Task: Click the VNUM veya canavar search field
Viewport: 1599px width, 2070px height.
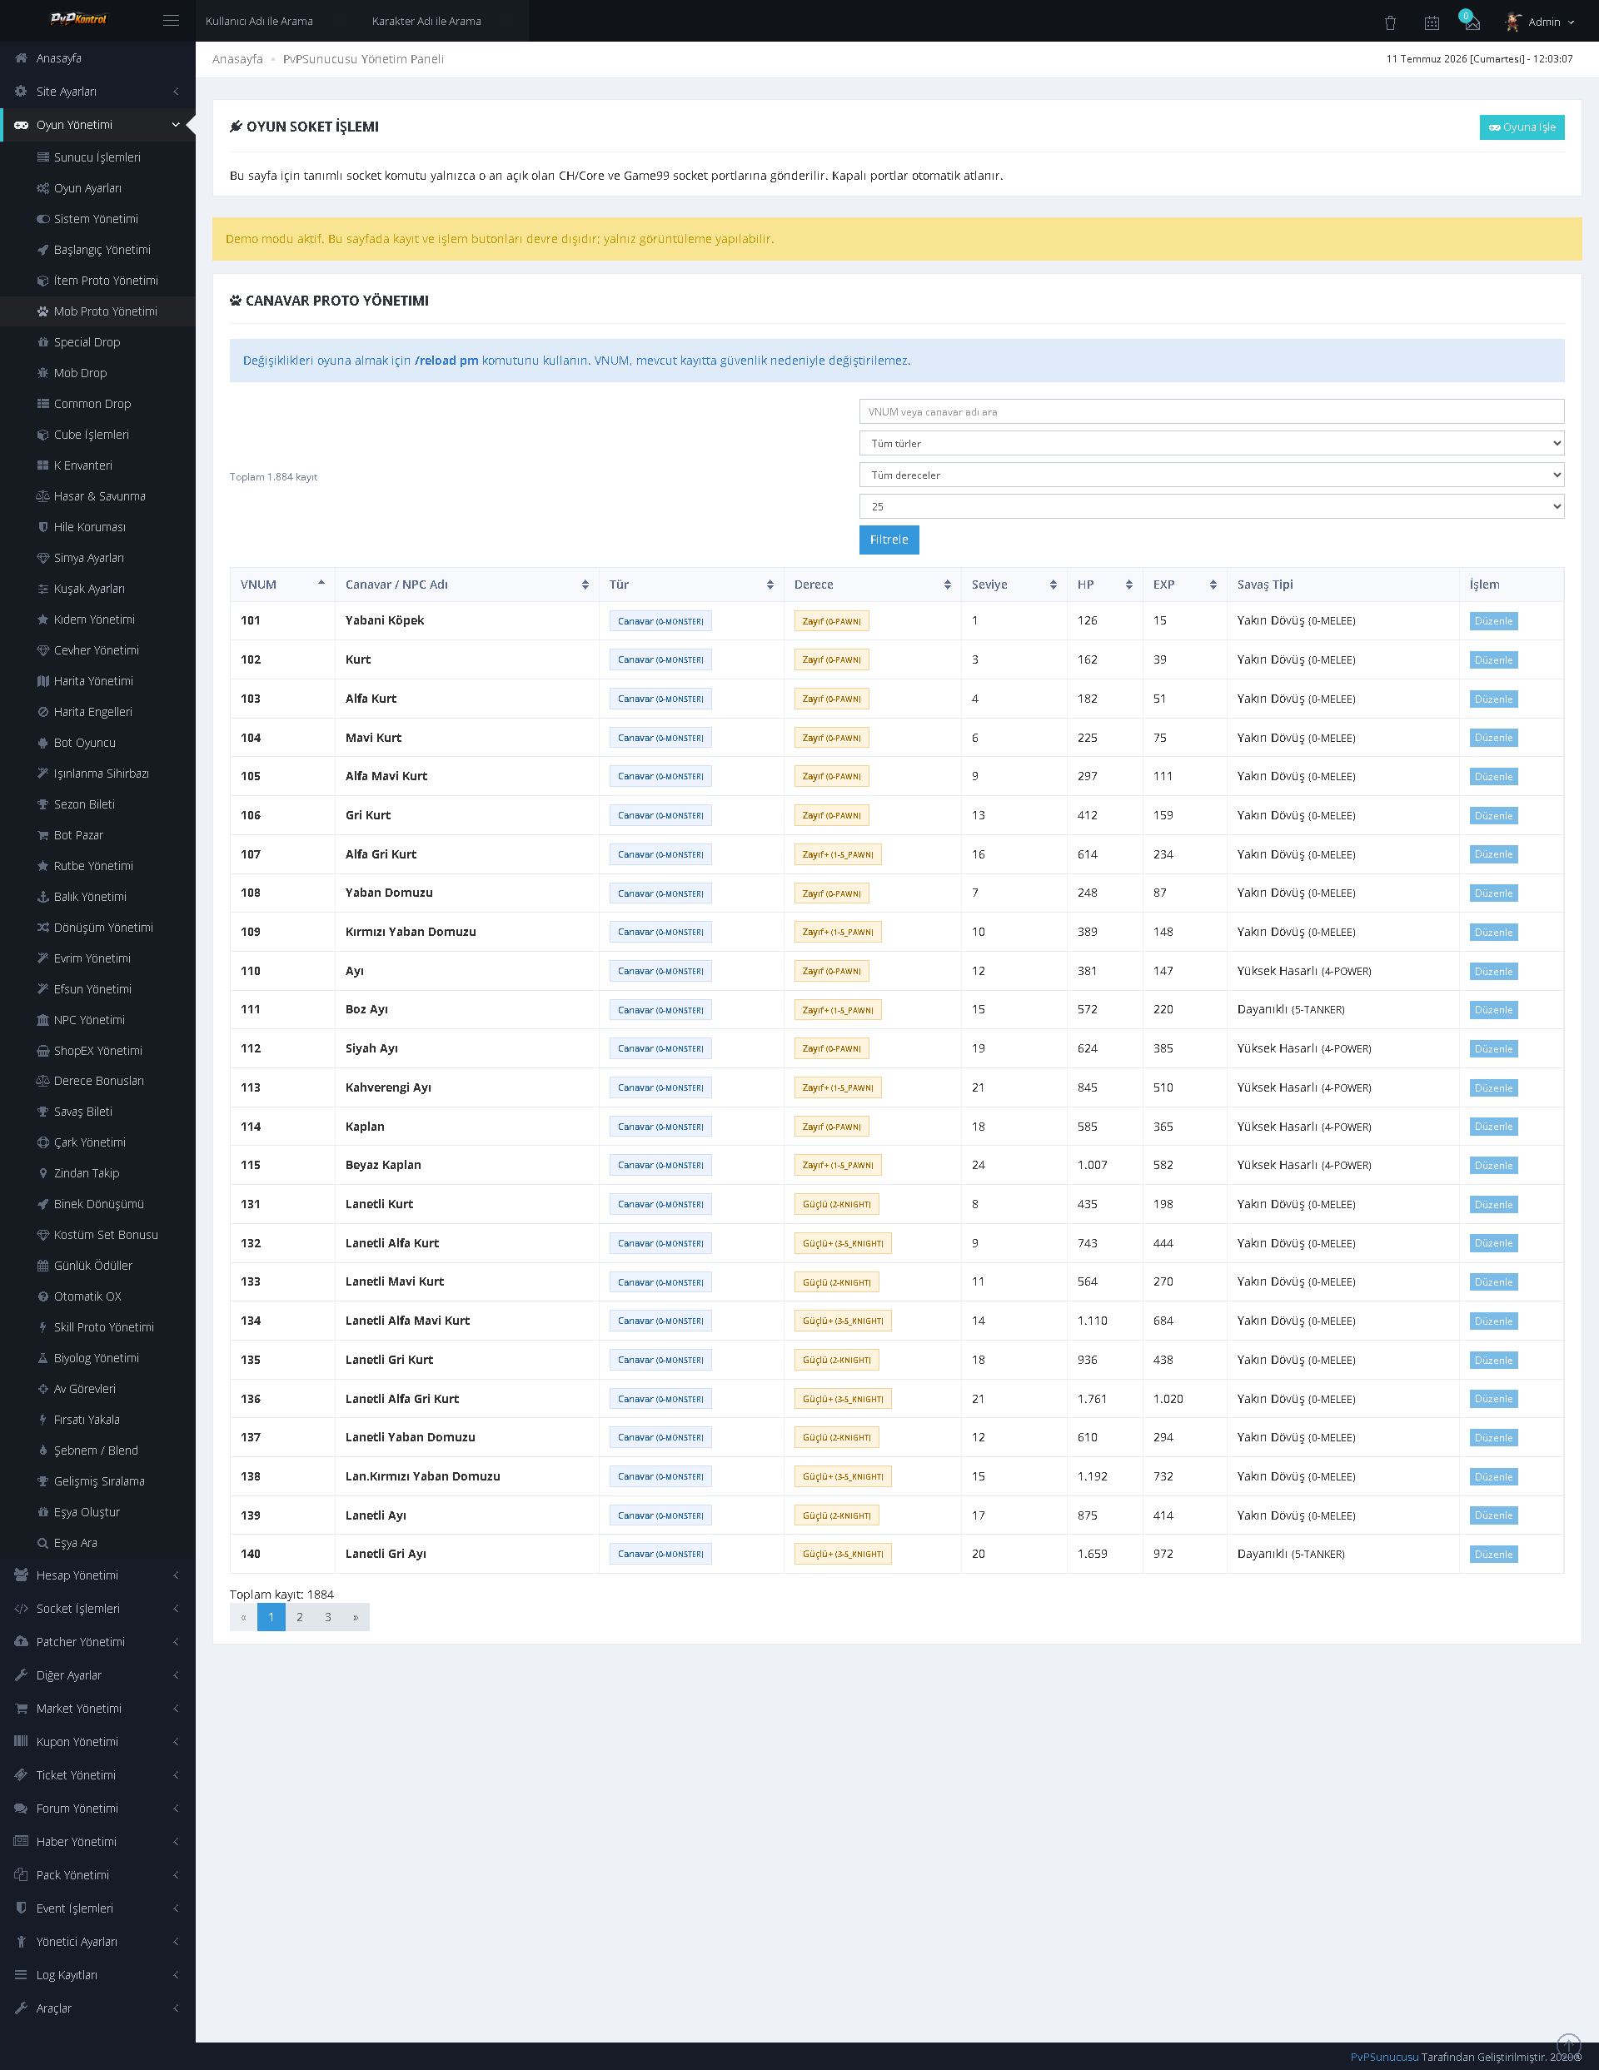Action: (1212, 411)
